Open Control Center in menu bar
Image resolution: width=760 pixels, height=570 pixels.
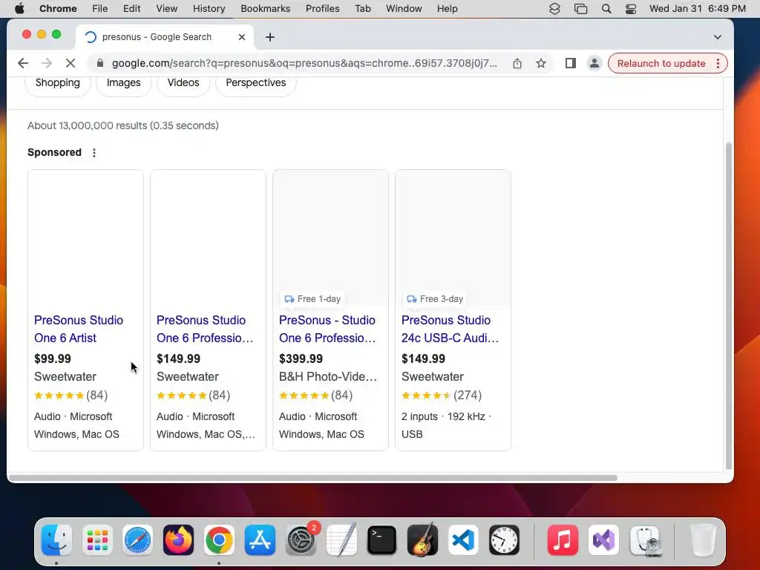tap(631, 9)
